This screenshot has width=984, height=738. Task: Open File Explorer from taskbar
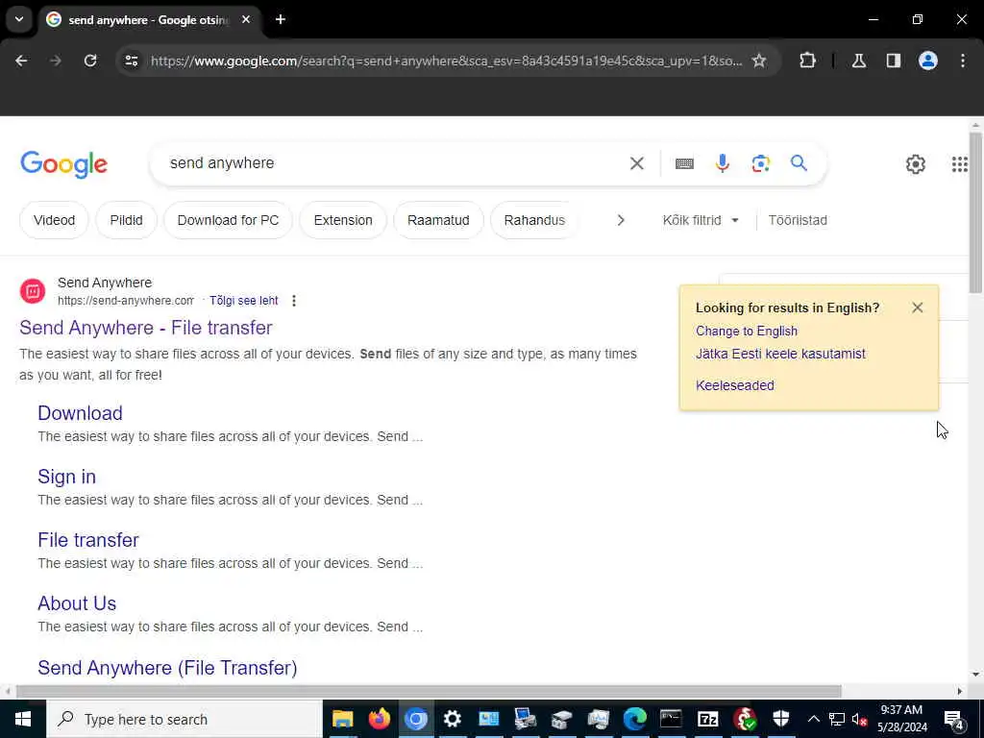click(343, 719)
